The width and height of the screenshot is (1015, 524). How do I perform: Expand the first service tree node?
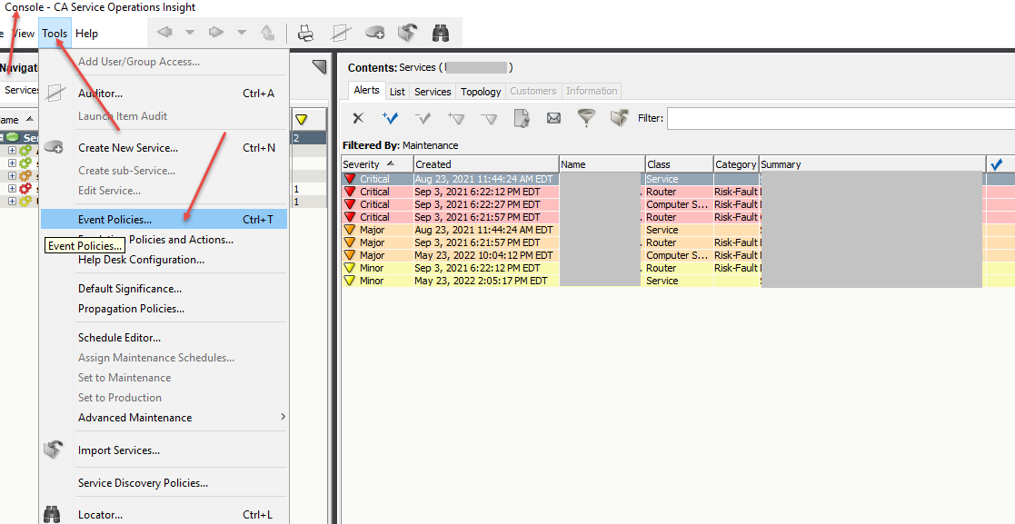pyautogui.click(x=12, y=151)
